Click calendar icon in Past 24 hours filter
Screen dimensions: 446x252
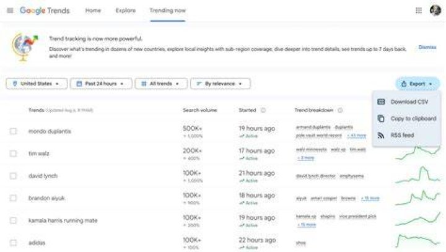click(79, 84)
